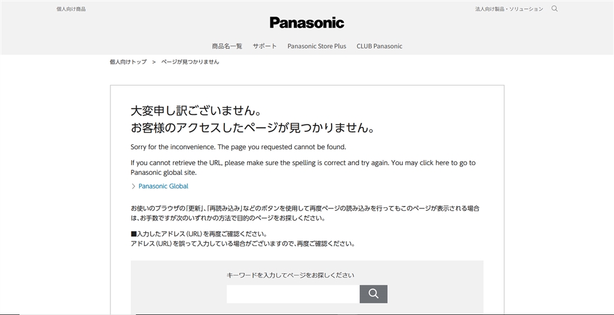Click the Panasonic logo
This screenshot has width=614, height=315.
pos(307,23)
